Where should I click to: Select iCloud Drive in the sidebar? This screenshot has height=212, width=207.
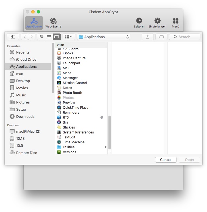(28, 59)
